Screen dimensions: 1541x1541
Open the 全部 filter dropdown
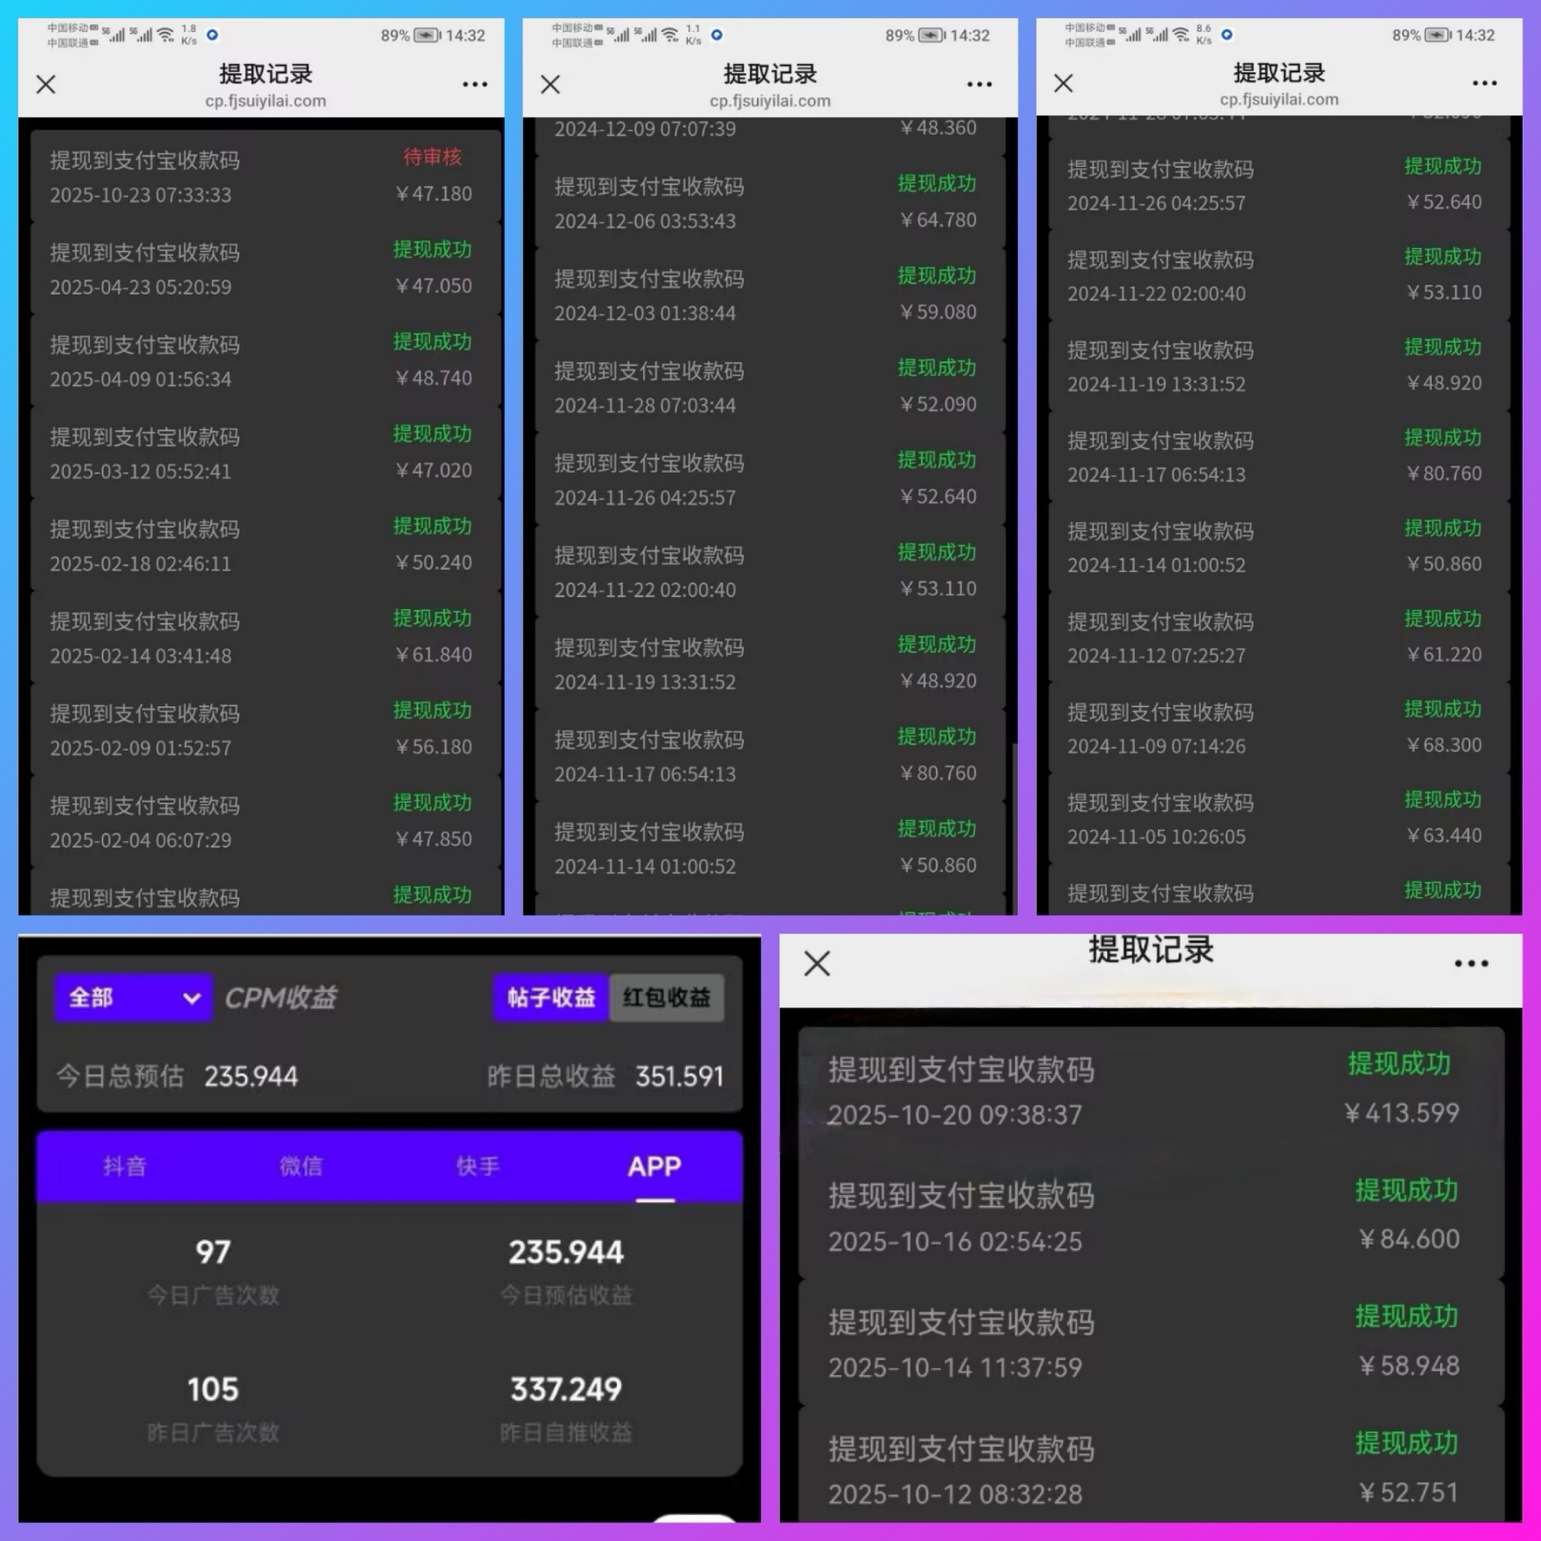point(132,997)
